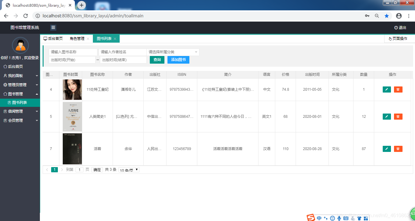Click the previous page arrow in pagination

point(47,170)
